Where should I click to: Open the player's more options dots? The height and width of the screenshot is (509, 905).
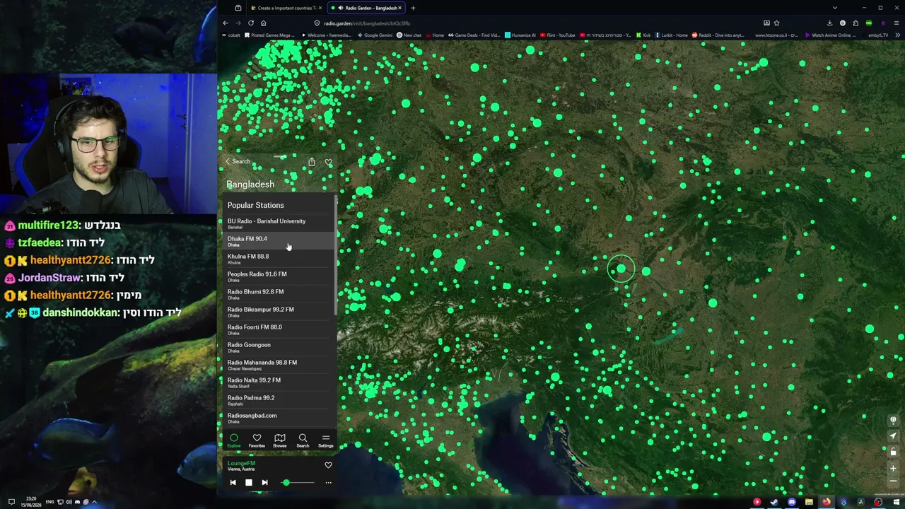click(328, 483)
